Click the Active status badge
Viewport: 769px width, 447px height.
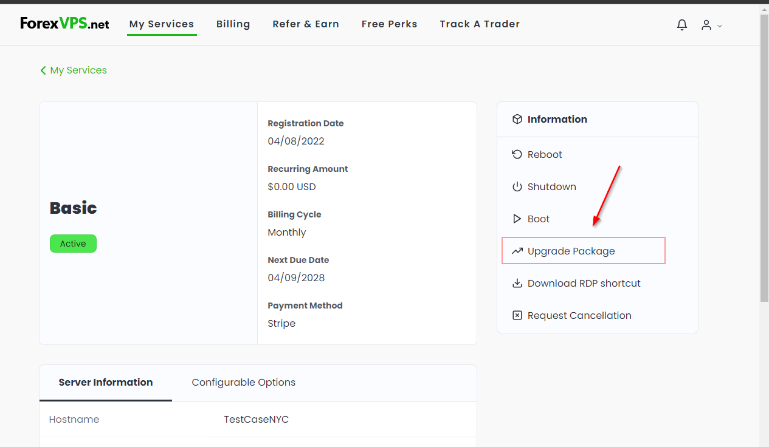tap(73, 243)
